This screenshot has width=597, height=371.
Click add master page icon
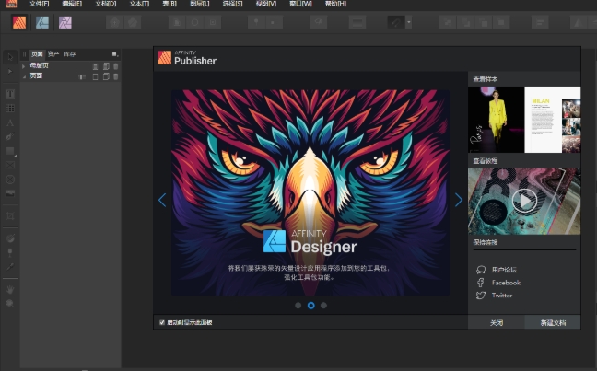click(x=106, y=66)
